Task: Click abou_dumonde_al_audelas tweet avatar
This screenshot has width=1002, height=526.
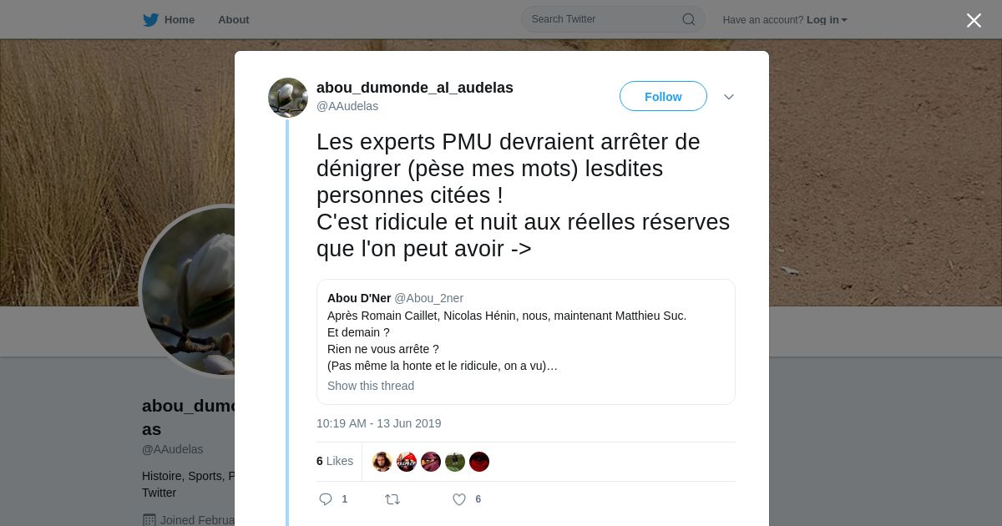Action: click(288, 98)
